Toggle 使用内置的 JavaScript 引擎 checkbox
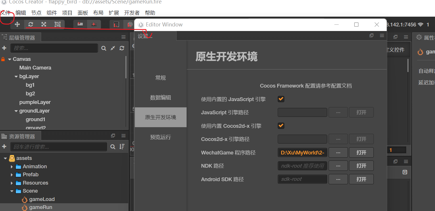The image size is (435, 211). click(x=281, y=99)
